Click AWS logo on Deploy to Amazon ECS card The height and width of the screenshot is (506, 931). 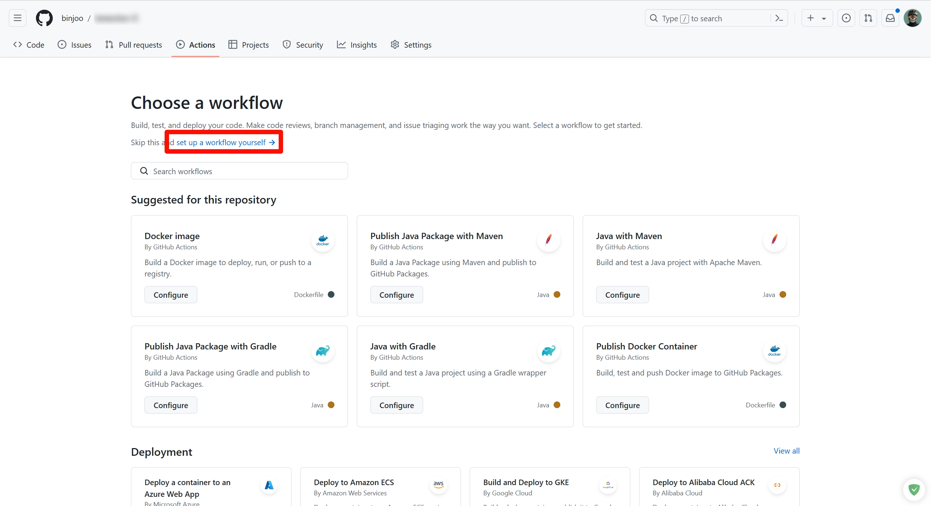[439, 485]
